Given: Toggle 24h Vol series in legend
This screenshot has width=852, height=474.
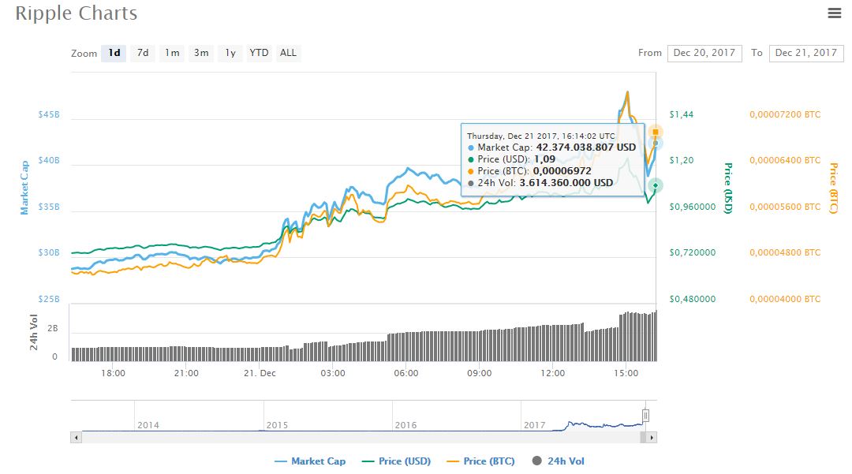Looking at the screenshot, I should tap(558, 461).
